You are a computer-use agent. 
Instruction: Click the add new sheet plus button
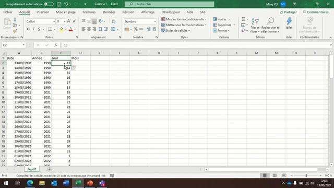click(x=49, y=169)
